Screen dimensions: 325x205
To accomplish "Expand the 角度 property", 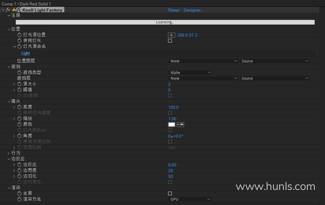I will click(14, 136).
